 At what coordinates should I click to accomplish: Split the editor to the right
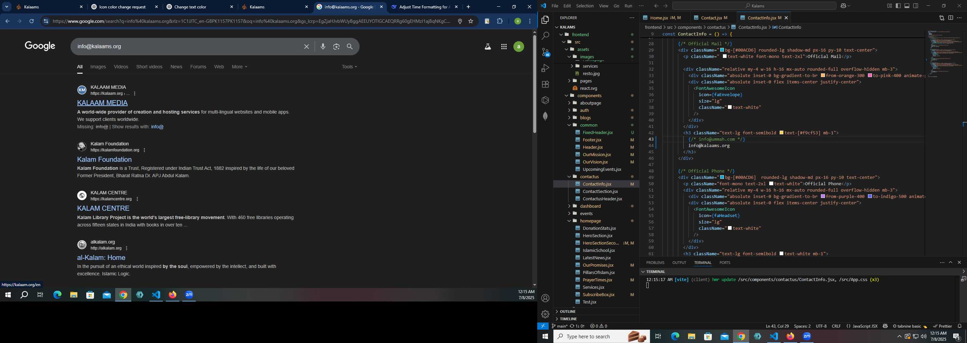951,18
